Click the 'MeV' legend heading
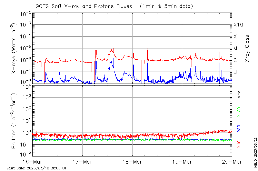The height and width of the screenshot is (171, 258). click(x=239, y=95)
